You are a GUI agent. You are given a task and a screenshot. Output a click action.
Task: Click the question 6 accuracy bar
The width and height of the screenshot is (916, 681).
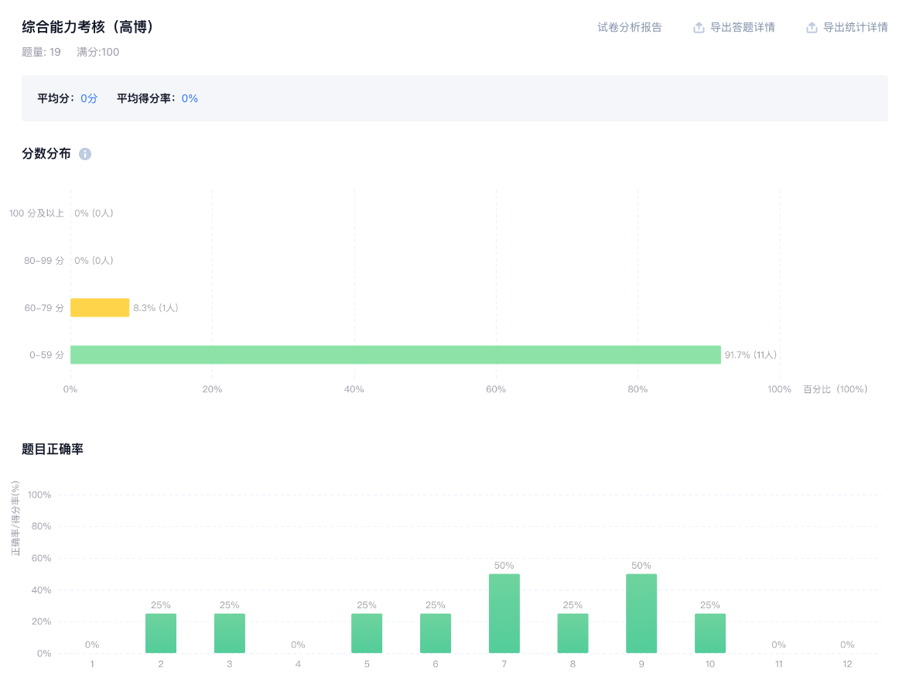click(436, 633)
